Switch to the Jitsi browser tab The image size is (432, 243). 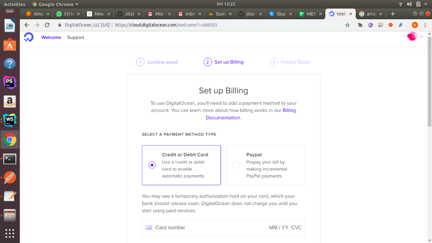[128, 14]
